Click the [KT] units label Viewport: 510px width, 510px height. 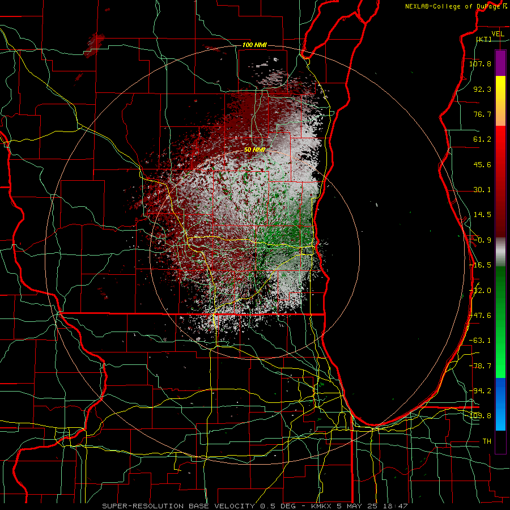pos(484,39)
